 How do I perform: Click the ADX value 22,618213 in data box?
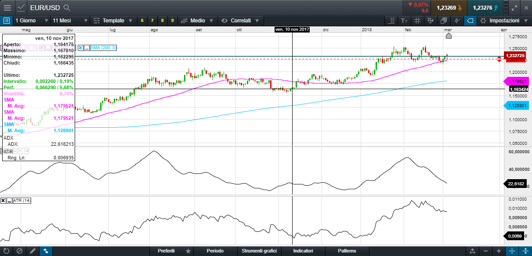pyautogui.click(x=62, y=144)
